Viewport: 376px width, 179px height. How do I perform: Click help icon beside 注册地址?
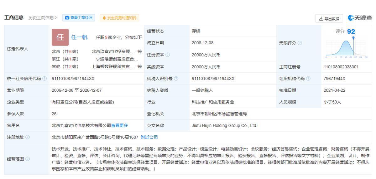pyautogui.click(x=28, y=137)
